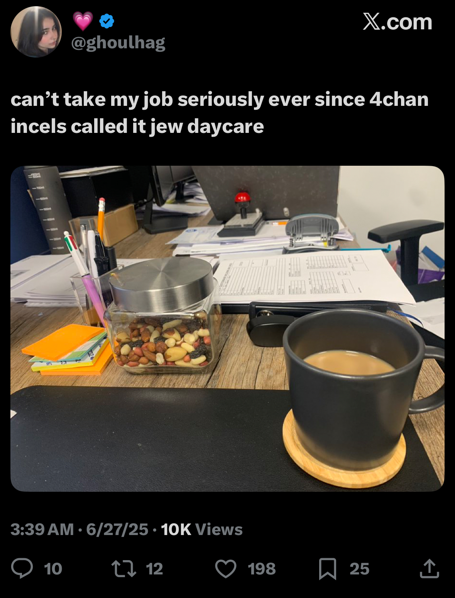View the 10K Views analytics
This screenshot has height=598, width=455.
pos(202,530)
